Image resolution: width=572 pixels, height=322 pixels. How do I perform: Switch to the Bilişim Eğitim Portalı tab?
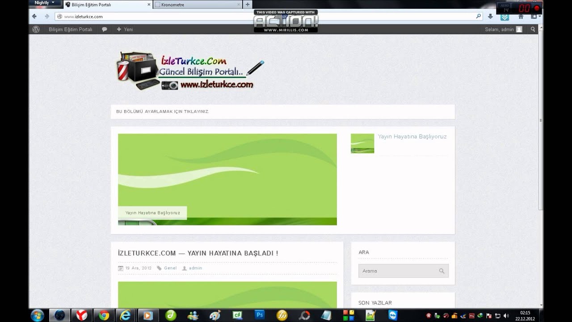pyautogui.click(x=108, y=4)
